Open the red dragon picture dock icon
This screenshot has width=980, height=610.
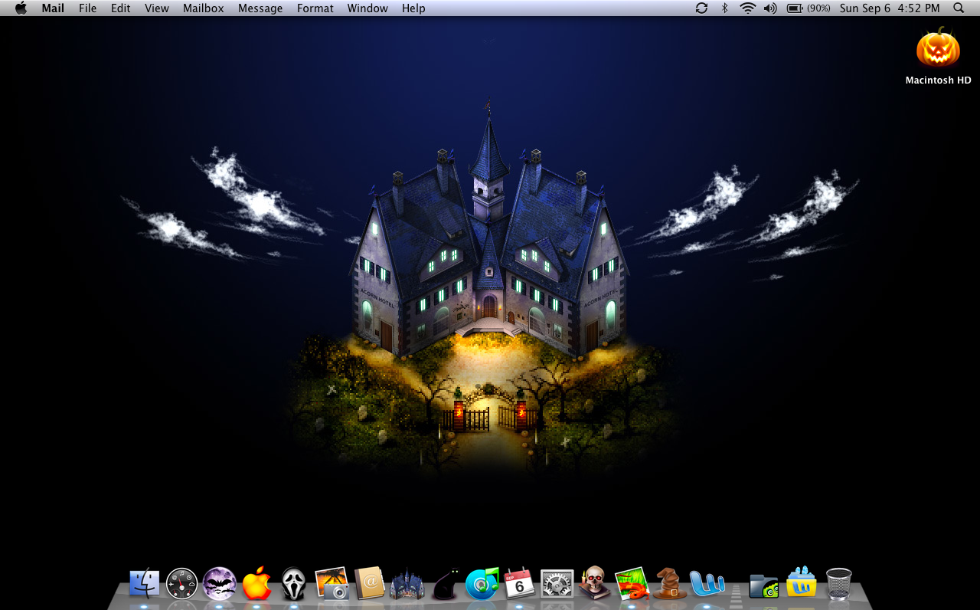632,584
